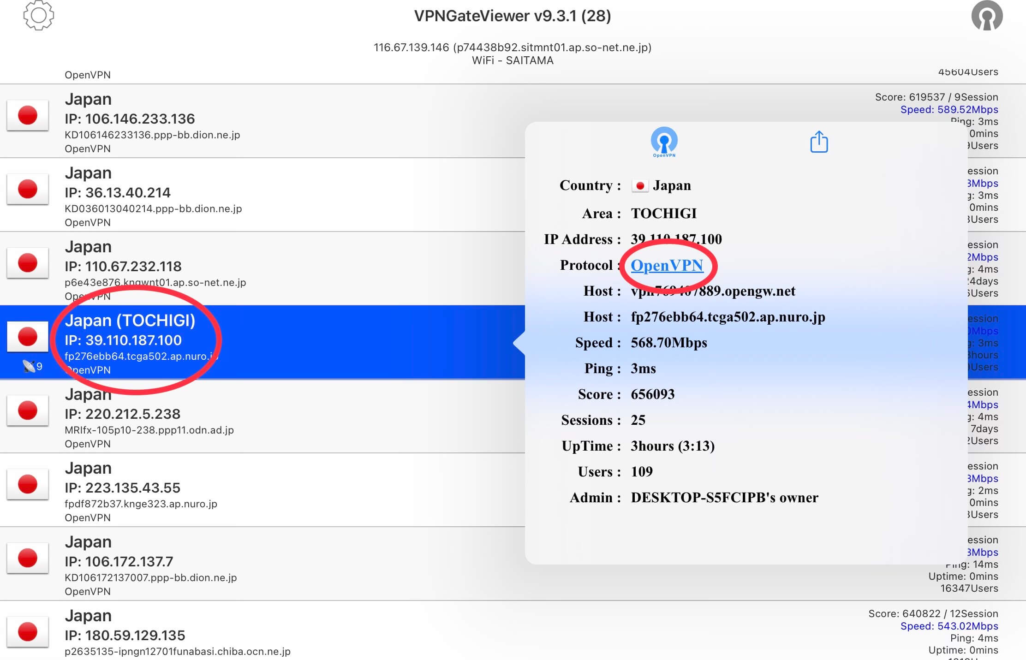Select server IP: 36.13.40.214
1026x660 pixels.
(118, 193)
